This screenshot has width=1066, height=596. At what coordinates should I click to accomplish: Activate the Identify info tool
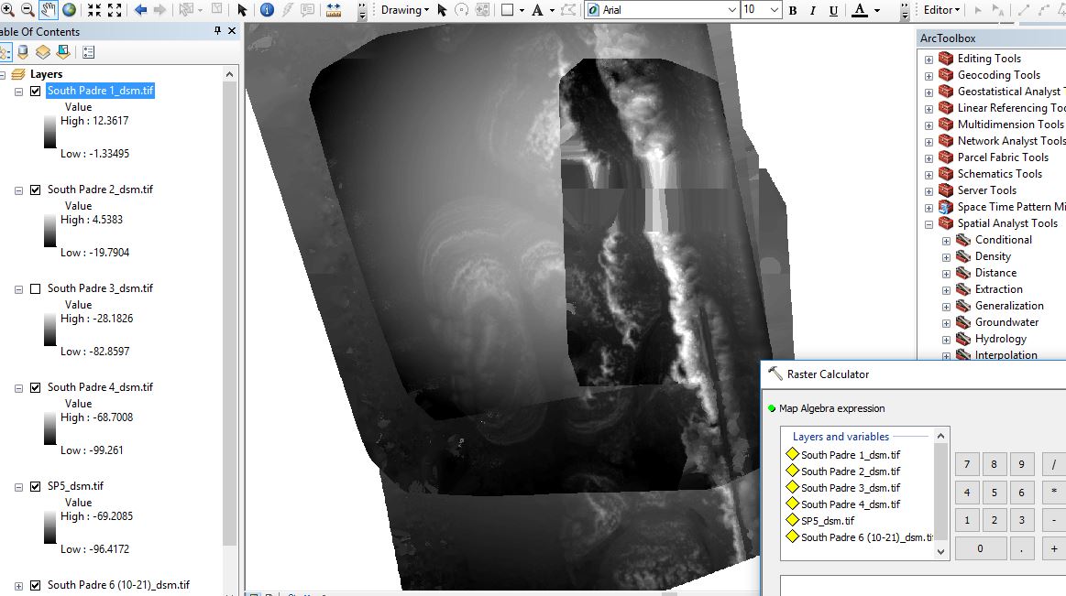[x=267, y=9]
